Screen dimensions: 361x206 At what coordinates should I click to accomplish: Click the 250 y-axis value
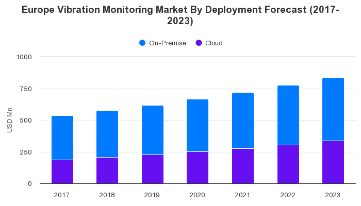tap(26, 152)
